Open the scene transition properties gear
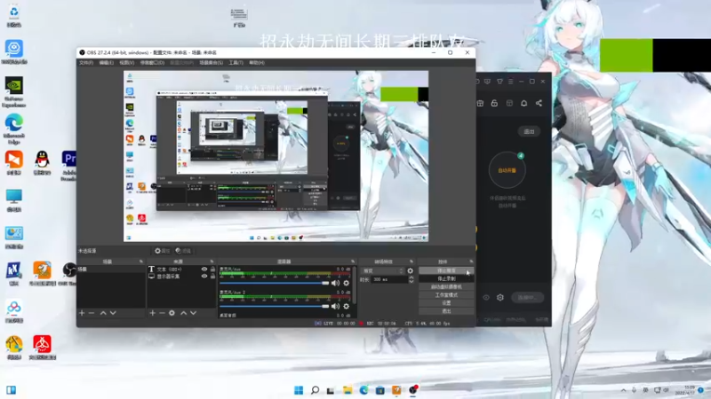The width and height of the screenshot is (711, 399). coord(411,271)
